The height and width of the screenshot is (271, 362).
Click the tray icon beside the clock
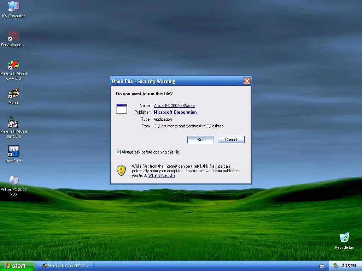tap(335, 266)
